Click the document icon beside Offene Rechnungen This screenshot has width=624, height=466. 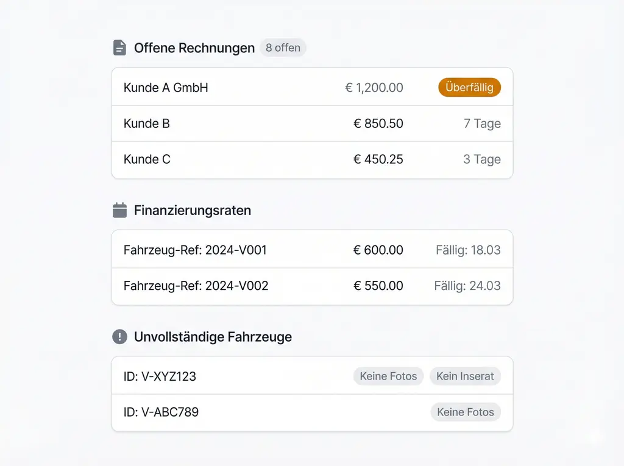[x=119, y=48]
